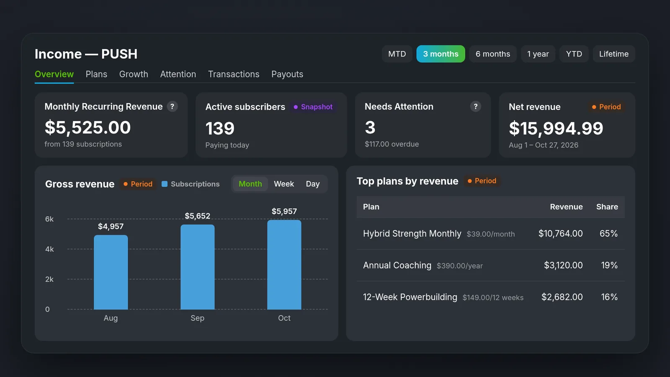Set chart granularity to Week

[x=284, y=184]
